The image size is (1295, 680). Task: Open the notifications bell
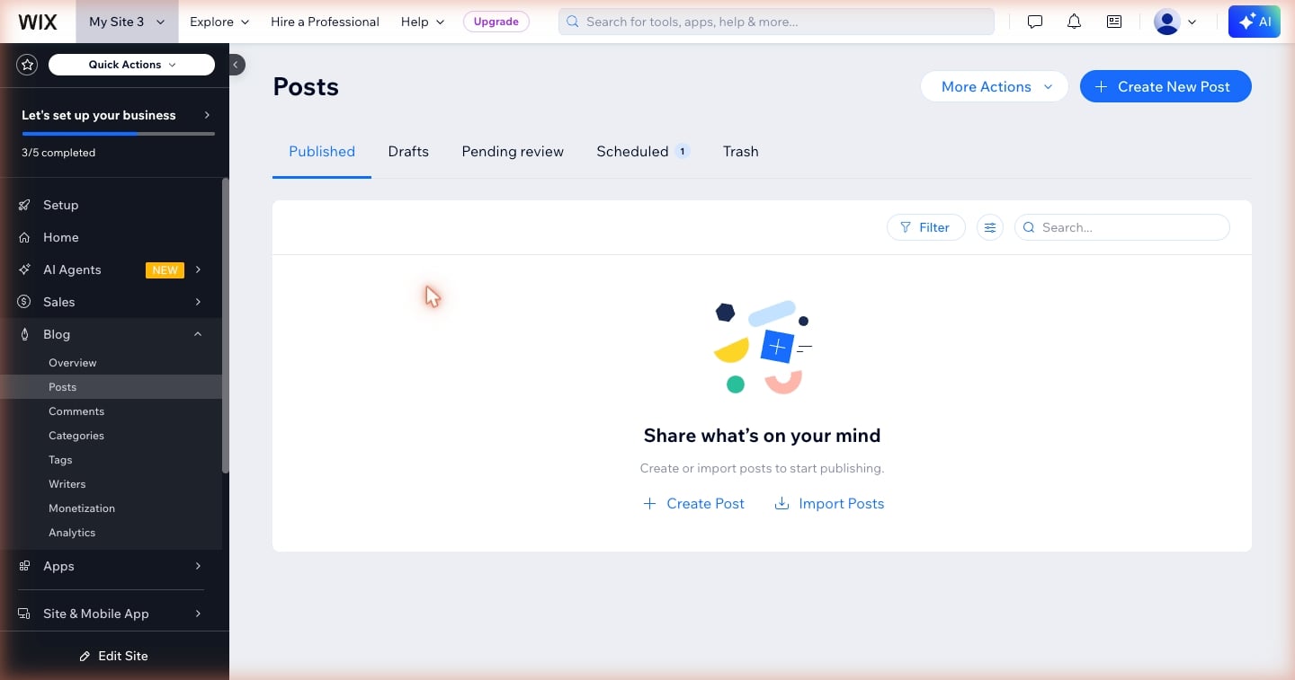[1074, 22]
